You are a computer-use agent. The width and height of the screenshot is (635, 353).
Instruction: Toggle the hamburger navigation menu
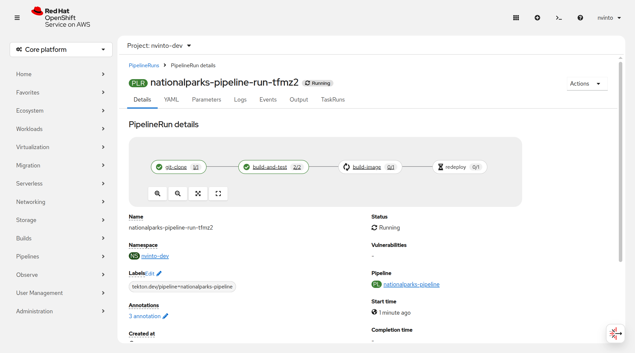point(17,18)
